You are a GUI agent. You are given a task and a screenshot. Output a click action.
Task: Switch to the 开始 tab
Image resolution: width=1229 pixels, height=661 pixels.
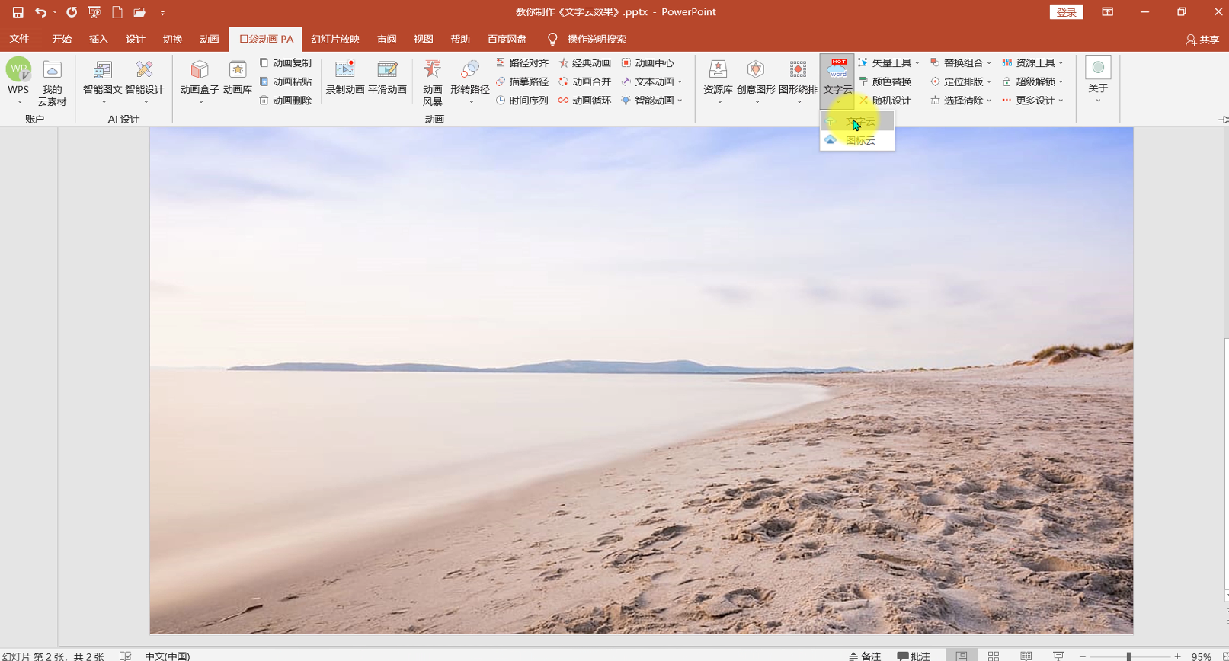click(62, 39)
